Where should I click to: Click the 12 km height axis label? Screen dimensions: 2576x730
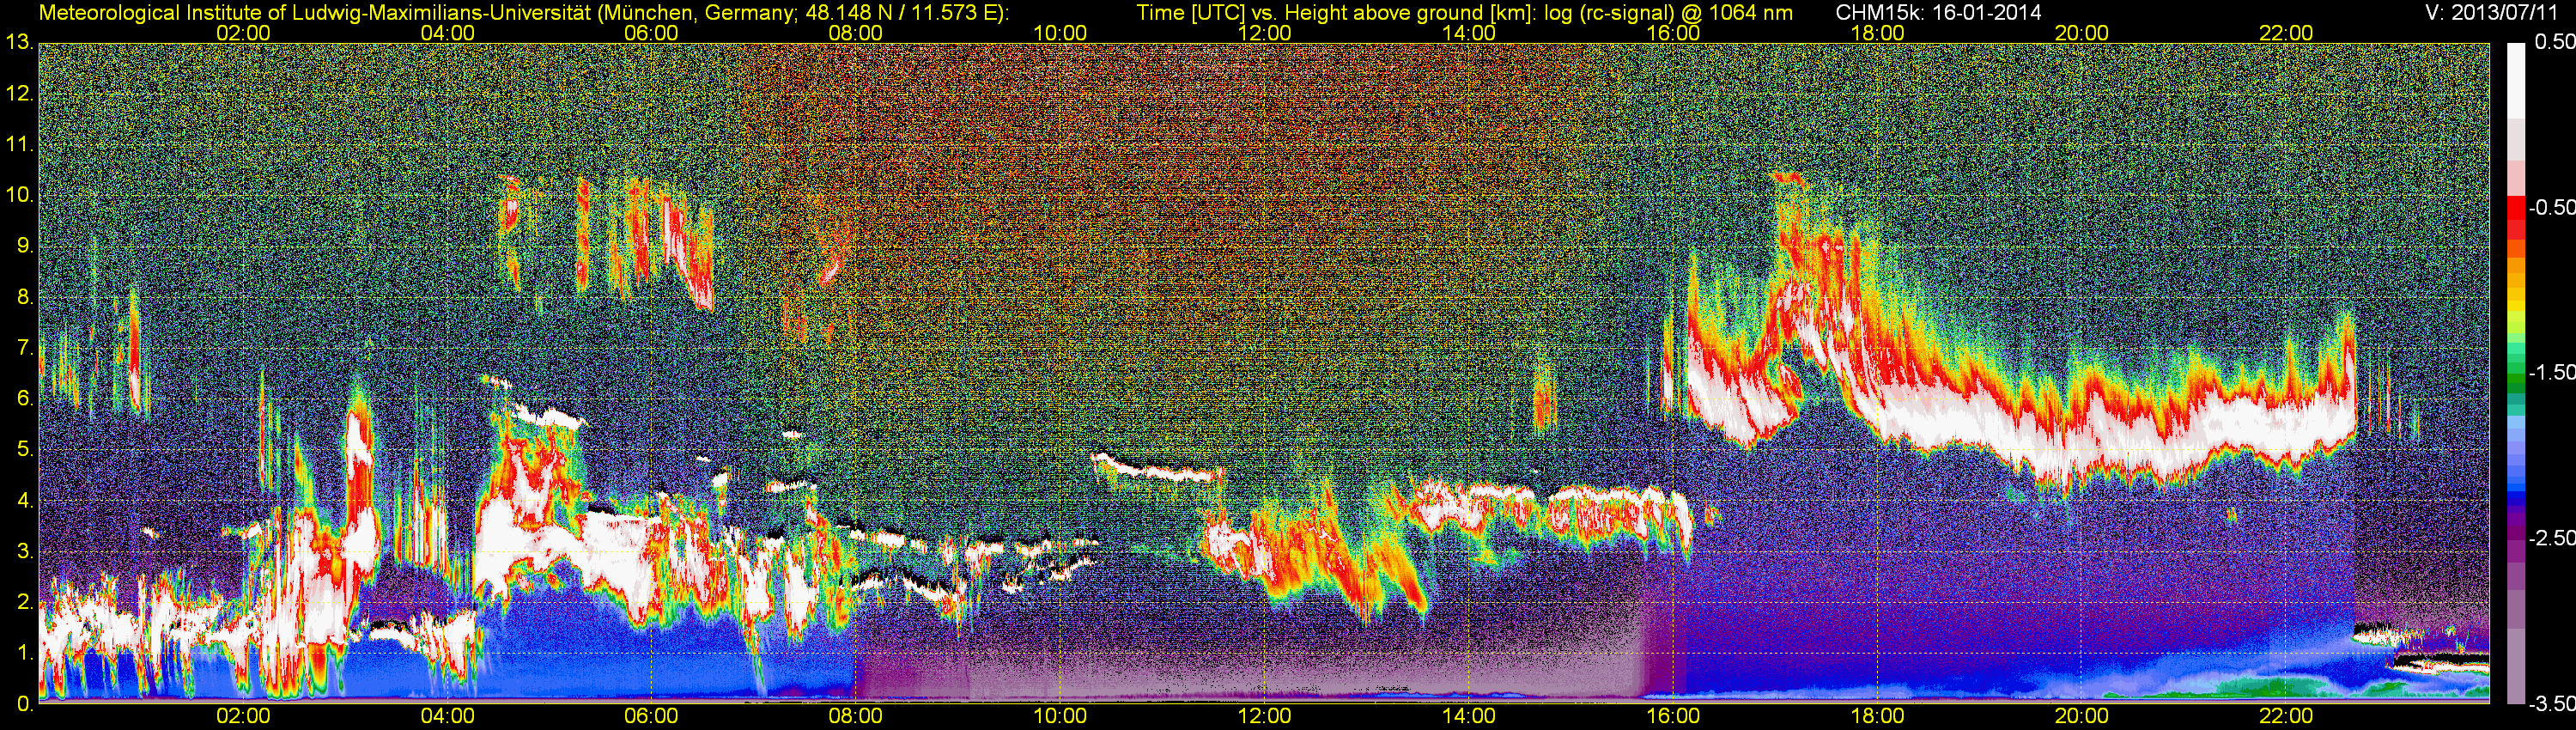coord(18,94)
